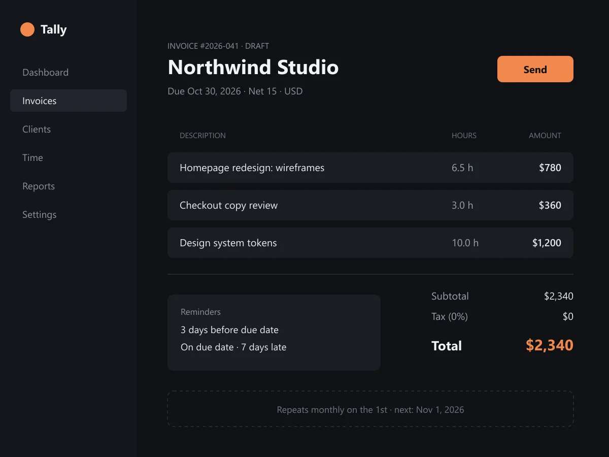Viewport: 609px width, 457px height.
Task: Click the due date line Oct 30, 2026
Action: 235,91
